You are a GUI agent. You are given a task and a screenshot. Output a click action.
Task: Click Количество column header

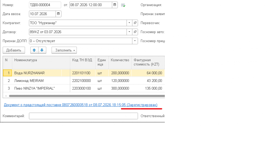pyautogui.click(x=120, y=63)
